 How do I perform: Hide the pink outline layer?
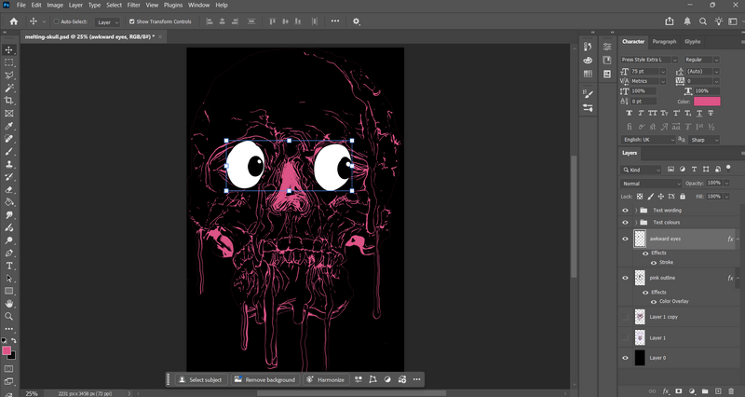625,278
